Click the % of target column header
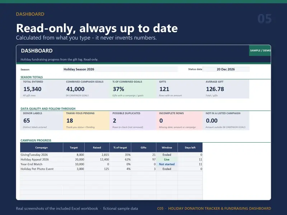 point(120,148)
